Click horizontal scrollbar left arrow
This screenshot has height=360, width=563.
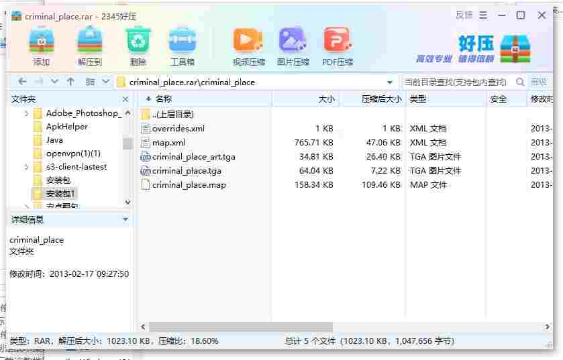pyautogui.click(x=143, y=326)
